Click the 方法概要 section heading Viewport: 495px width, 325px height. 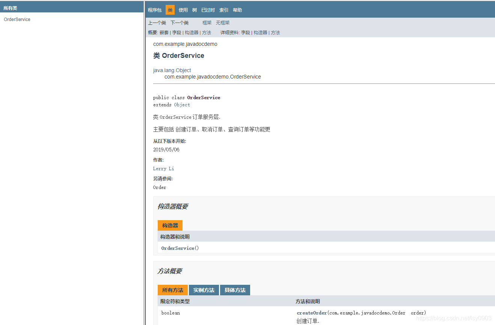(170, 271)
